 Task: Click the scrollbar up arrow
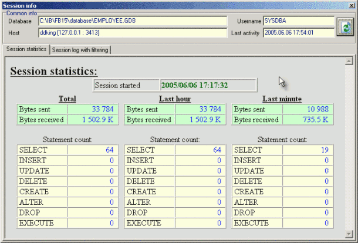point(350,61)
